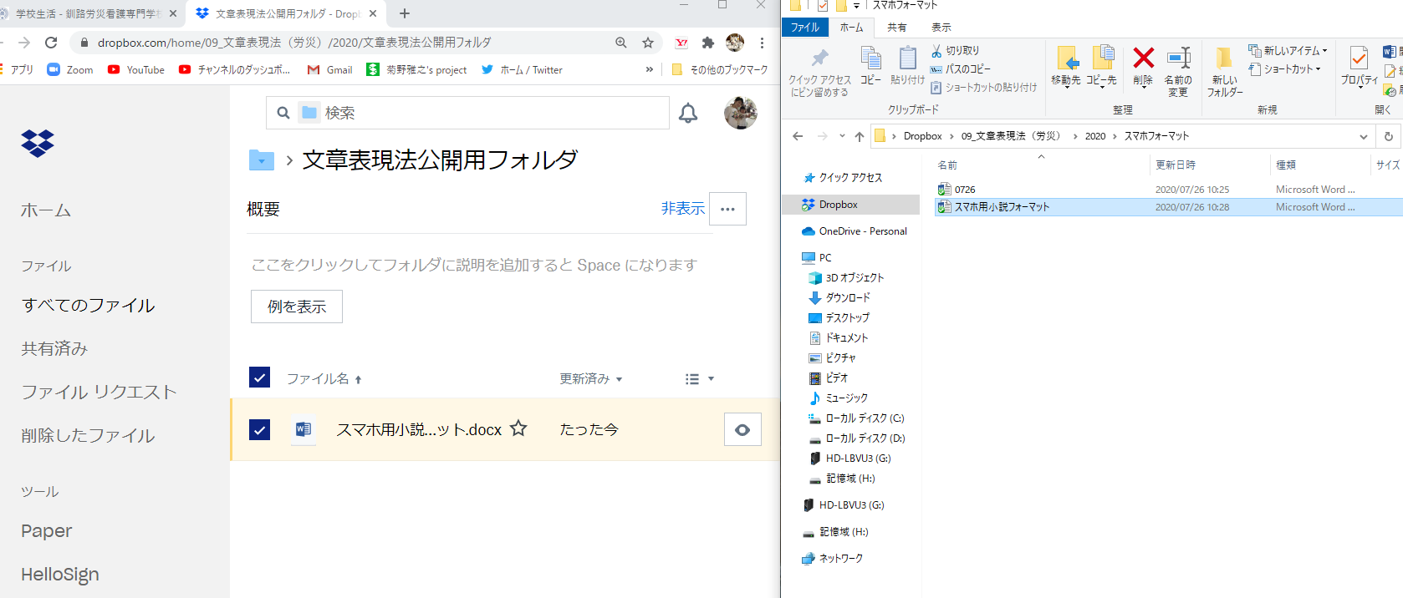Select ダウンロード in the Explorer tree
This screenshot has width=1403, height=598.
(848, 298)
